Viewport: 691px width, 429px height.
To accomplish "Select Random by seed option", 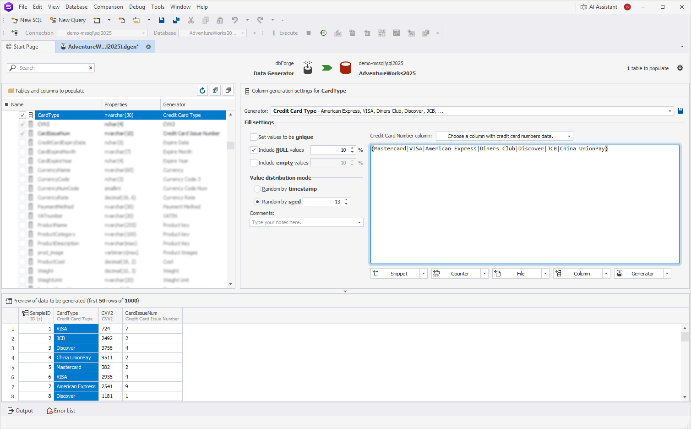I will [257, 202].
